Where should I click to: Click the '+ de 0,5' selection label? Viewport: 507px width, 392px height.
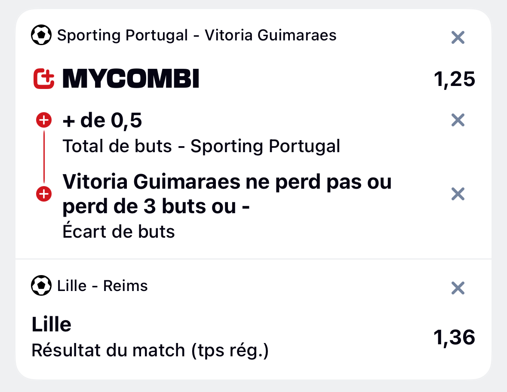(x=102, y=120)
